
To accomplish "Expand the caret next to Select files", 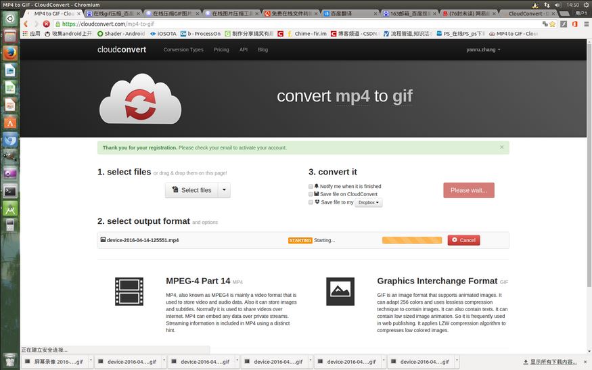I will pyautogui.click(x=224, y=190).
